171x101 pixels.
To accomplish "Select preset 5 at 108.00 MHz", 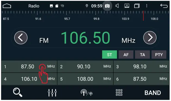I will pos(85,79).
